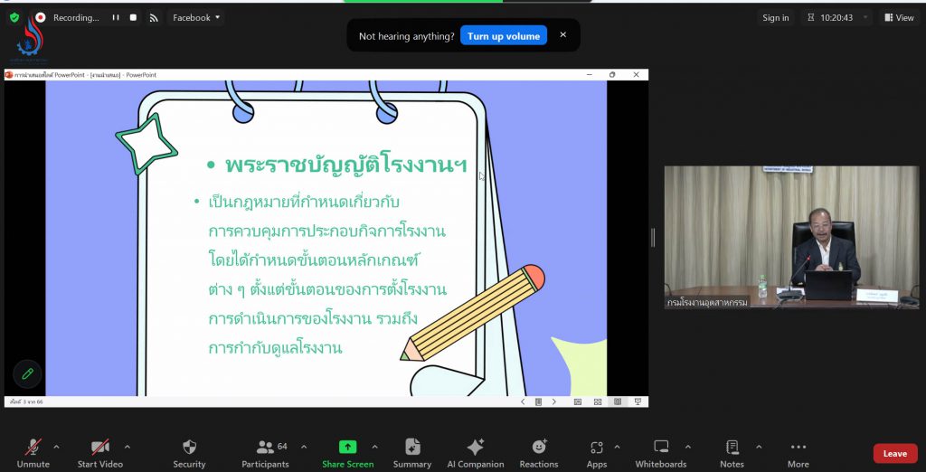The image size is (926, 472).
Task: Go to previous slide in PowerPoint bar
Action: (523, 401)
